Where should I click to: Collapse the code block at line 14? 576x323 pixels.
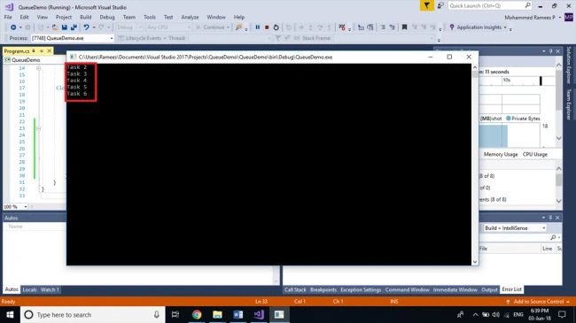tap(38, 68)
